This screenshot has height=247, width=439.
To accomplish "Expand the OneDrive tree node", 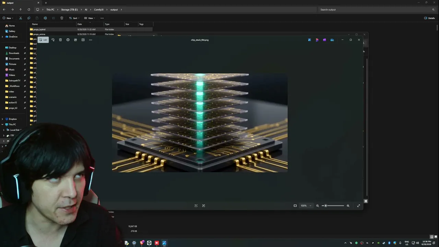I will (2, 37).
